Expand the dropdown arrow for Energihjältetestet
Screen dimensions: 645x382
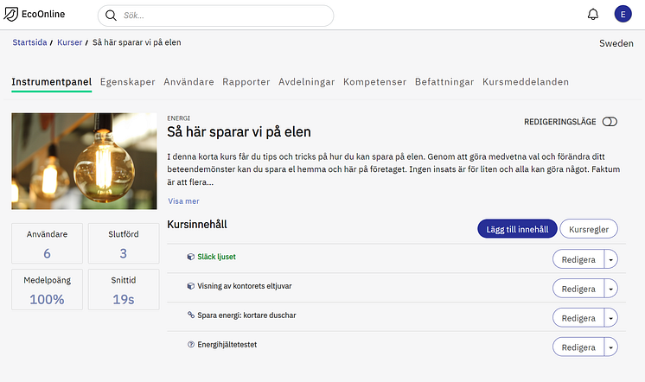611,347
